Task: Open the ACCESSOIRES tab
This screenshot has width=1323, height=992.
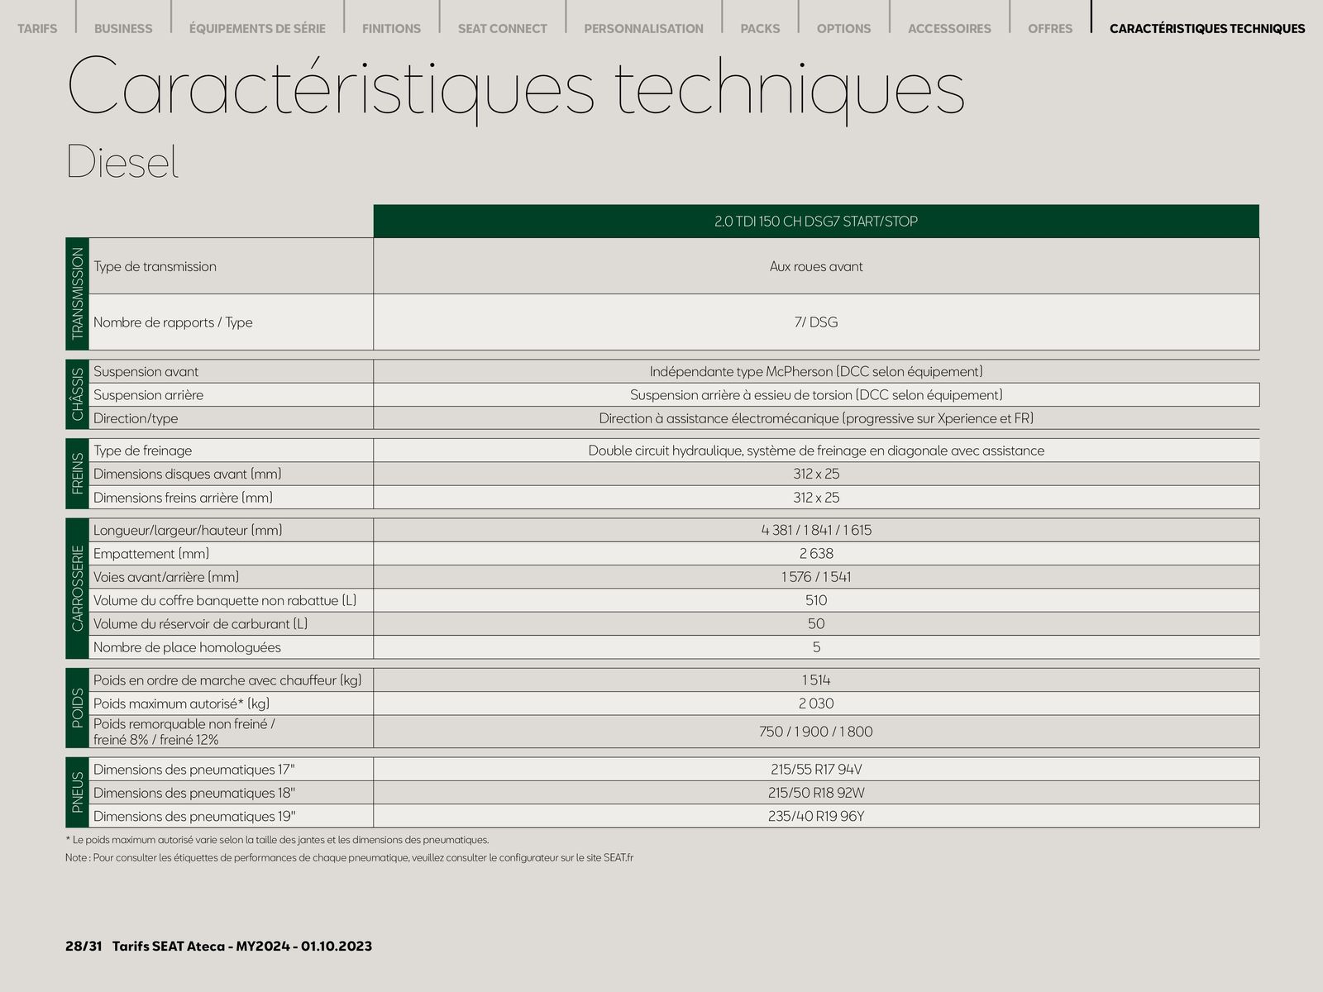Action: coord(949,28)
